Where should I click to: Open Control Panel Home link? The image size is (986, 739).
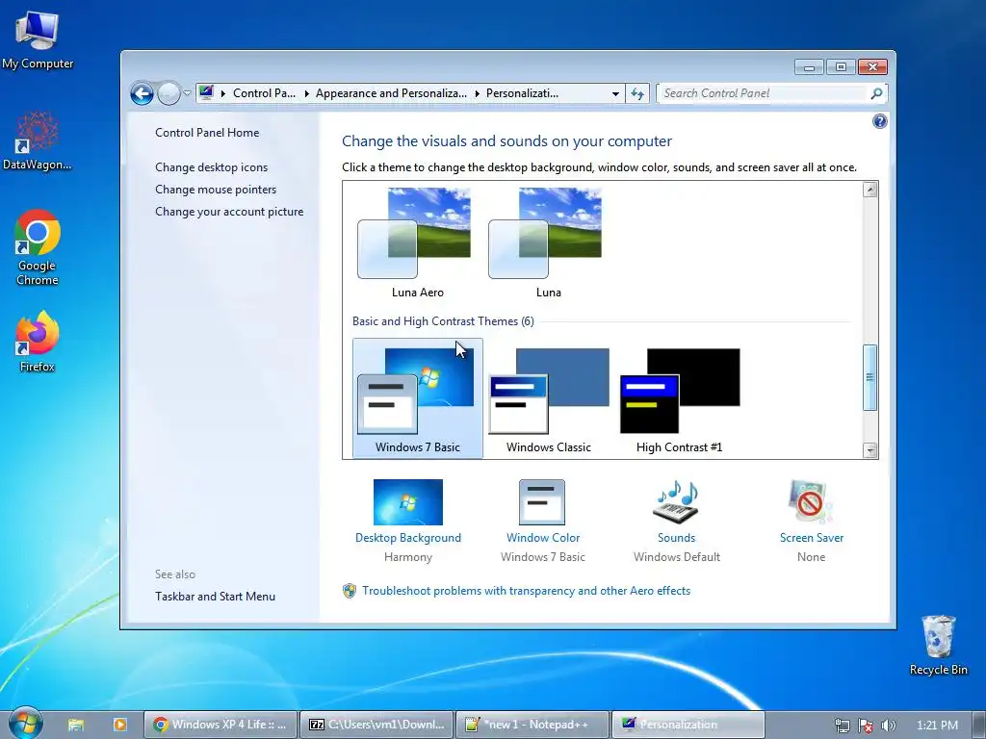(x=207, y=133)
